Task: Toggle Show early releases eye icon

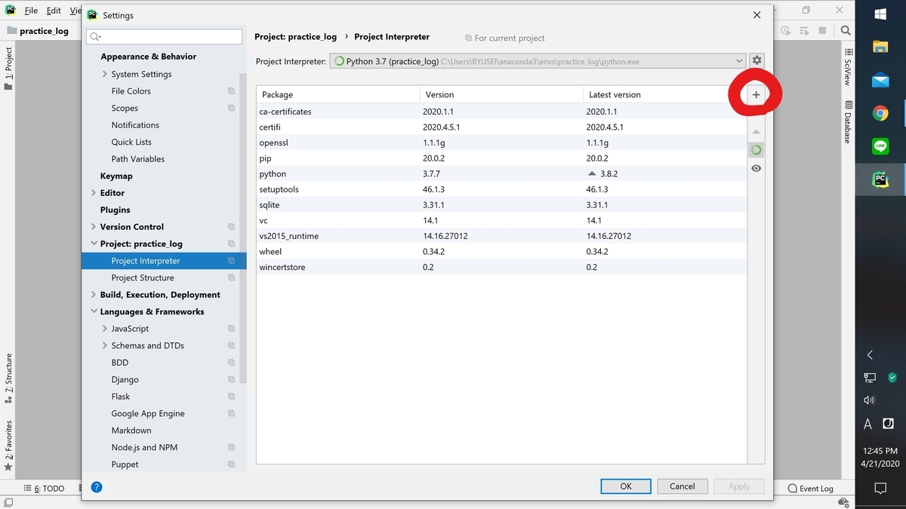Action: [756, 168]
